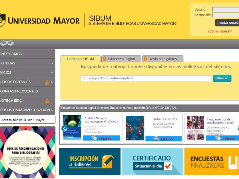Click the lock icon on Biblioteca Digital tab
Viewport: 239px width, 179px height.
pos(105,58)
